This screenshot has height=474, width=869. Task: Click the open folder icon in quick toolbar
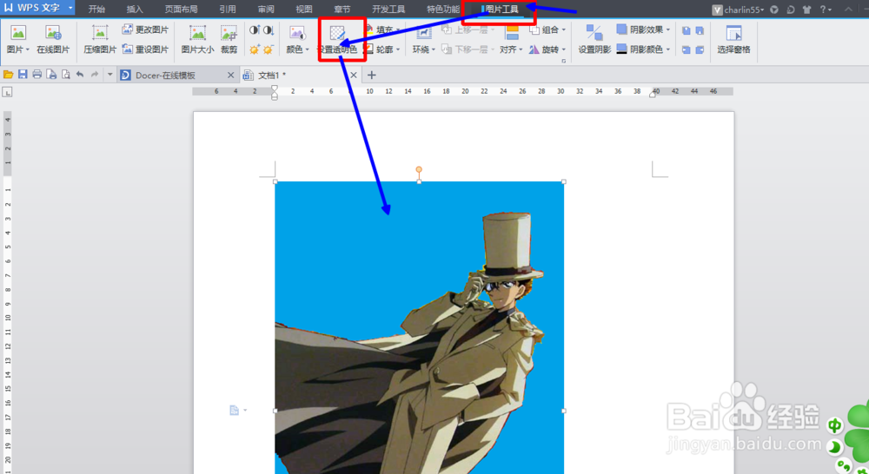pyautogui.click(x=9, y=75)
